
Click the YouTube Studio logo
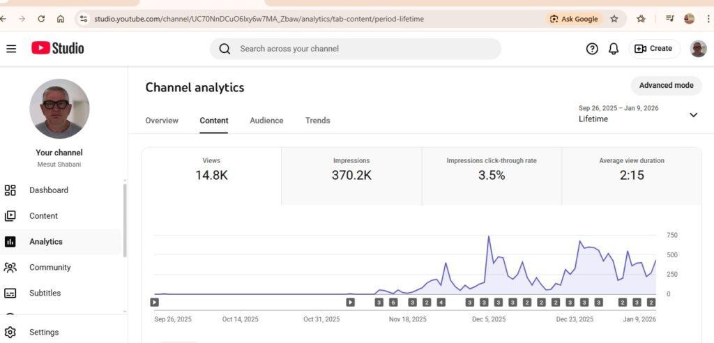pos(58,48)
